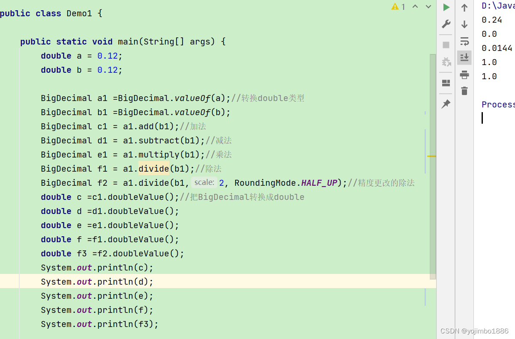Select the restore layout icon
515x339 pixels.
click(446, 83)
